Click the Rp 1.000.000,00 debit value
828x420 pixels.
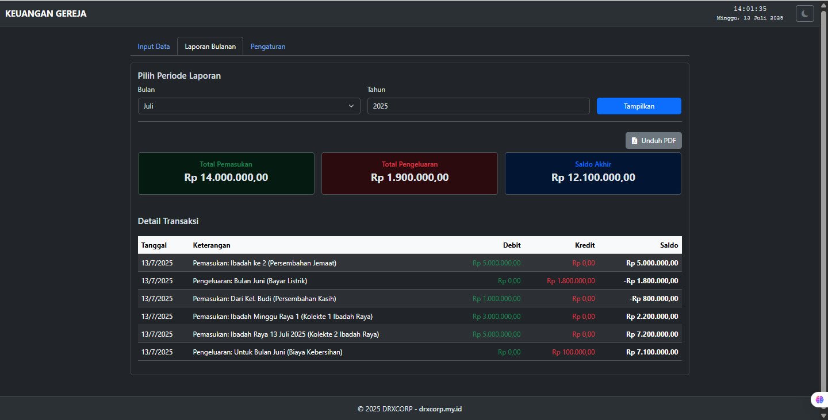pos(497,299)
